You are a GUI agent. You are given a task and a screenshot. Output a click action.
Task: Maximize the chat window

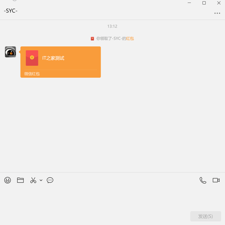pos(204,3)
